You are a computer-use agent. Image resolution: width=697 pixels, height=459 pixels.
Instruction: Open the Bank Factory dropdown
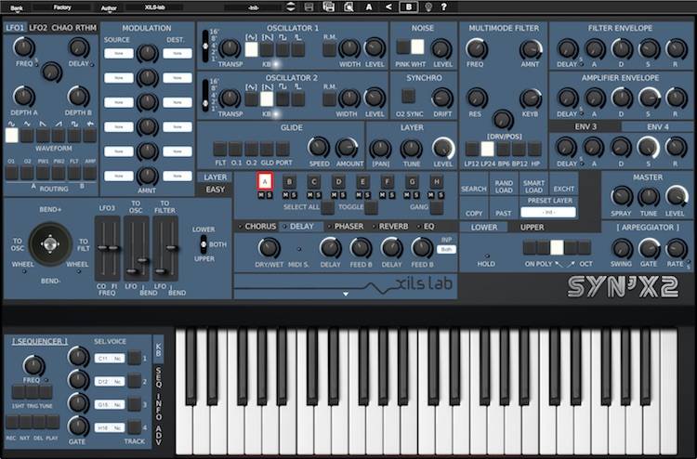point(64,7)
